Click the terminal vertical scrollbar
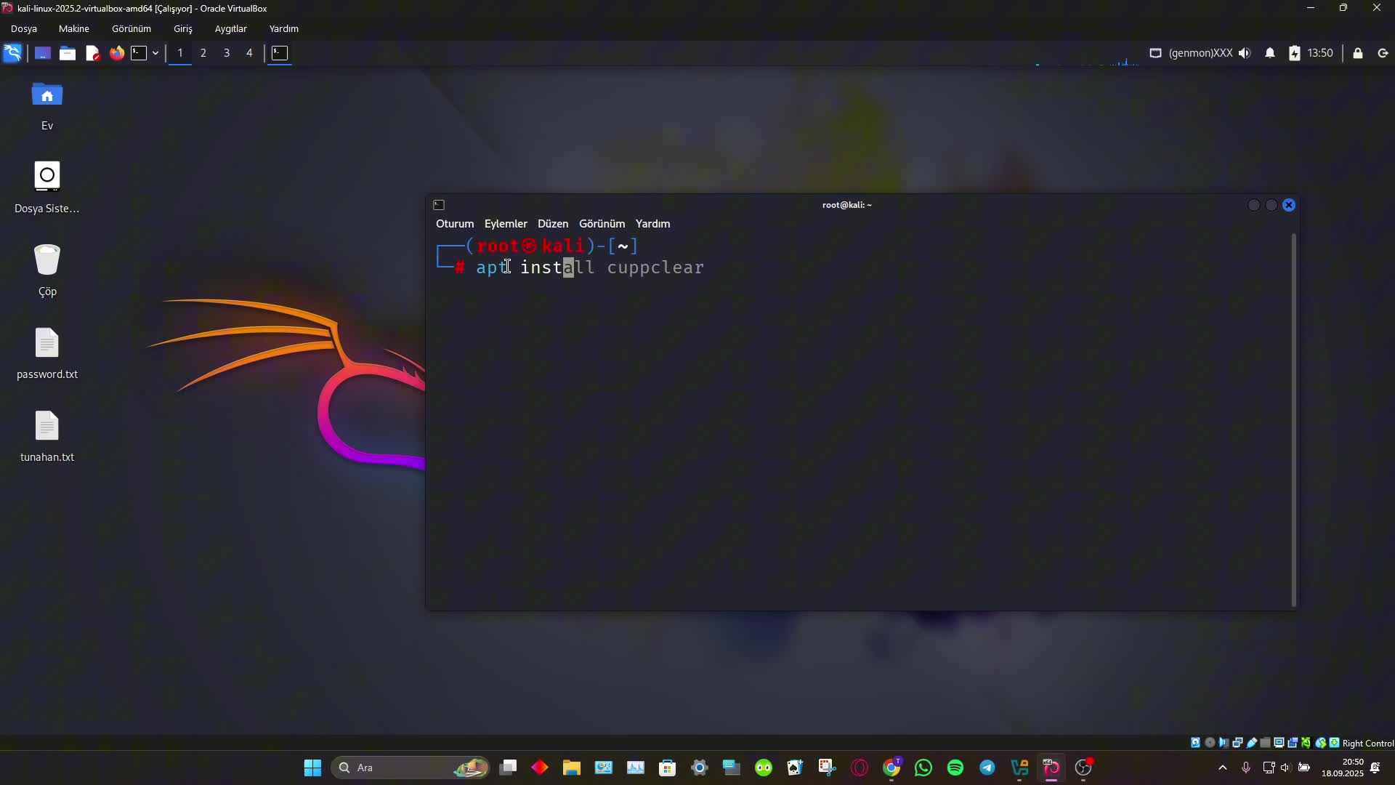This screenshot has width=1395, height=785. [x=1293, y=420]
